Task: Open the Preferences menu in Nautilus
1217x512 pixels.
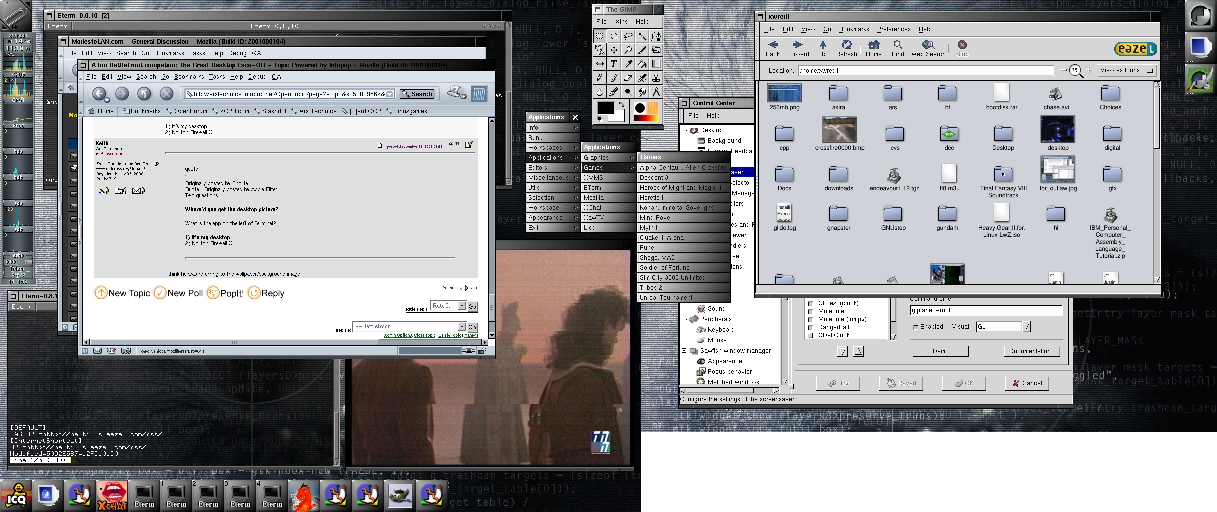Action: point(894,29)
